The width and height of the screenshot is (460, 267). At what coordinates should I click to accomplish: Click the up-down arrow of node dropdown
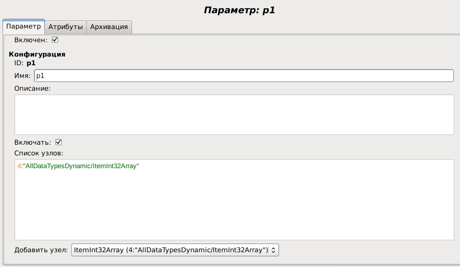click(x=273, y=250)
